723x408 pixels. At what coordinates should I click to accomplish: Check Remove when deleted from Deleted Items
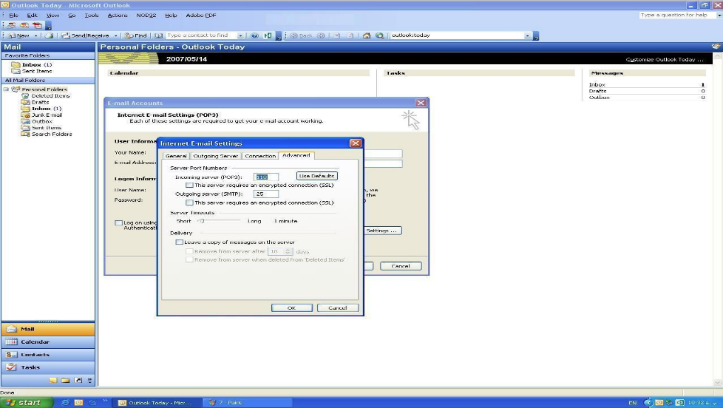189,259
